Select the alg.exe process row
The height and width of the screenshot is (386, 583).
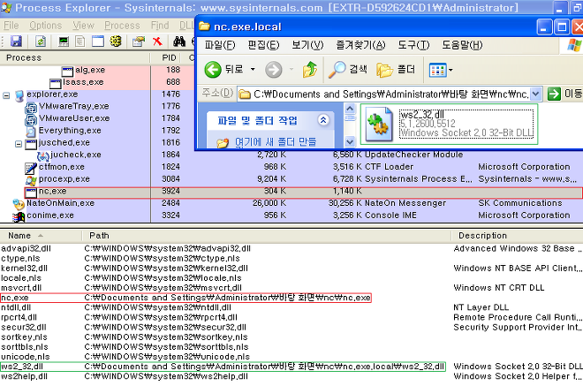pos(97,71)
